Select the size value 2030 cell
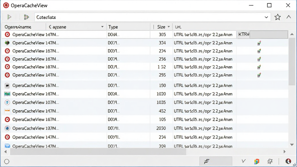Viewport: 297px width, 167px height. pyautogui.click(x=161, y=128)
